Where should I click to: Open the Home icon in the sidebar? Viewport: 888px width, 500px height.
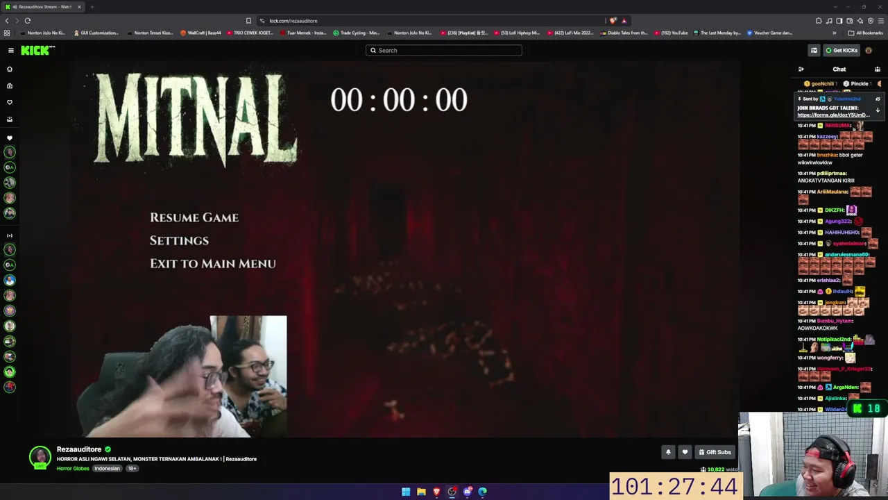pos(10,69)
